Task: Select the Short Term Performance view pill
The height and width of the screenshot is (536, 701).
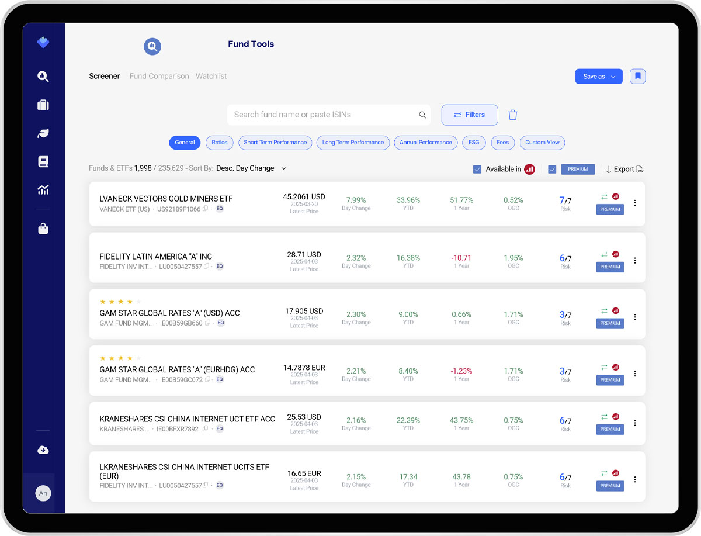Action: click(275, 143)
